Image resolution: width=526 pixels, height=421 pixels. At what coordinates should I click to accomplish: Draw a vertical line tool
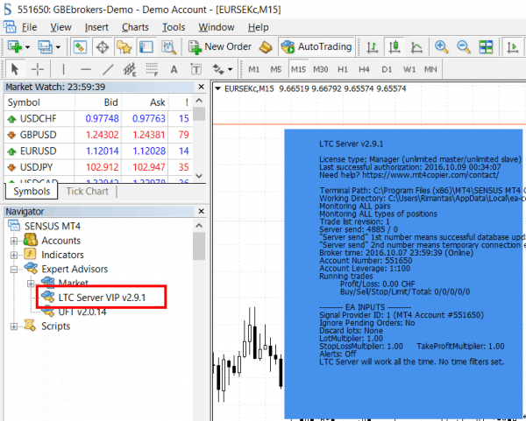(63, 69)
